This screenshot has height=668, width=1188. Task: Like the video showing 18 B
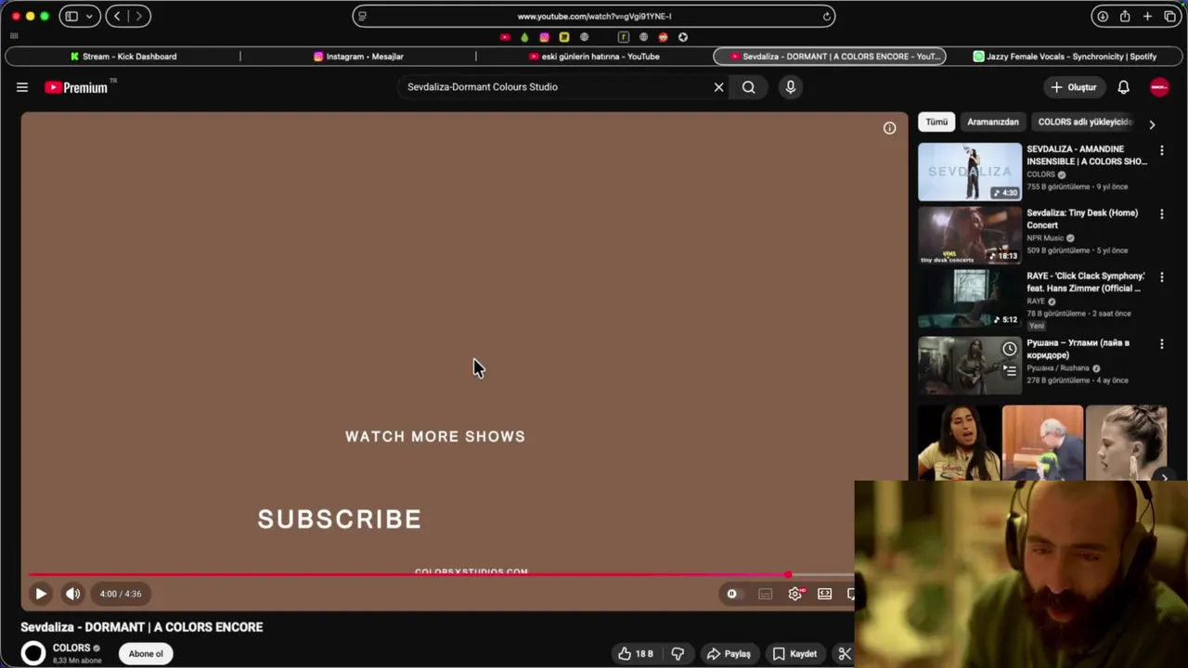(x=636, y=654)
